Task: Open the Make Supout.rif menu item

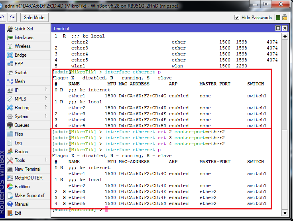Action: [28, 195]
